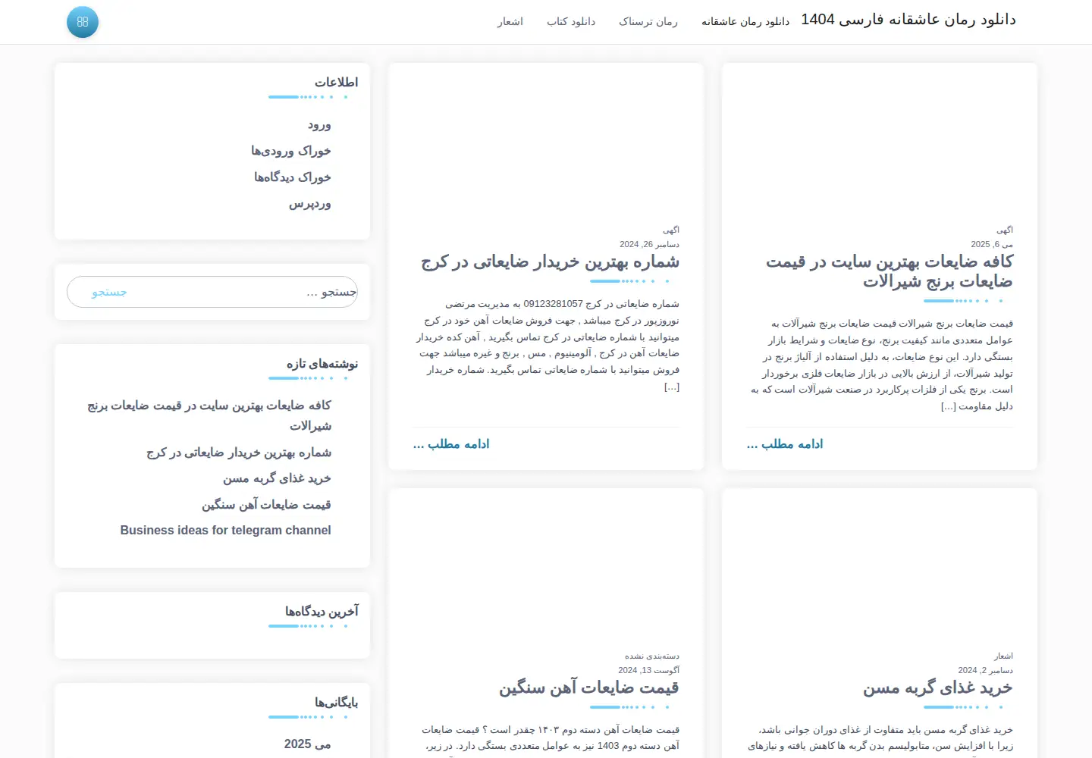Open recent post قیمت ضایعات آهن سنگین in sidebar
This screenshot has height=758, width=1092.
click(x=266, y=505)
